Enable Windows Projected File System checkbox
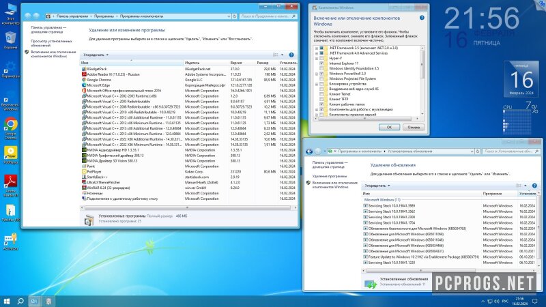546x307 pixels. click(321, 78)
